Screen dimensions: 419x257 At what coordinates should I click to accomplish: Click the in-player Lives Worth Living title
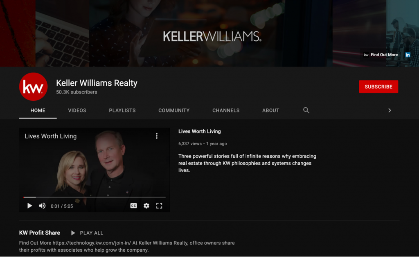point(51,136)
